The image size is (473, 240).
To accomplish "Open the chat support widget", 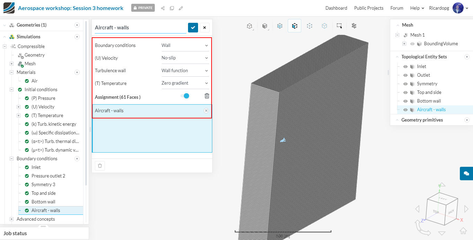I will [x=466, y=173].
